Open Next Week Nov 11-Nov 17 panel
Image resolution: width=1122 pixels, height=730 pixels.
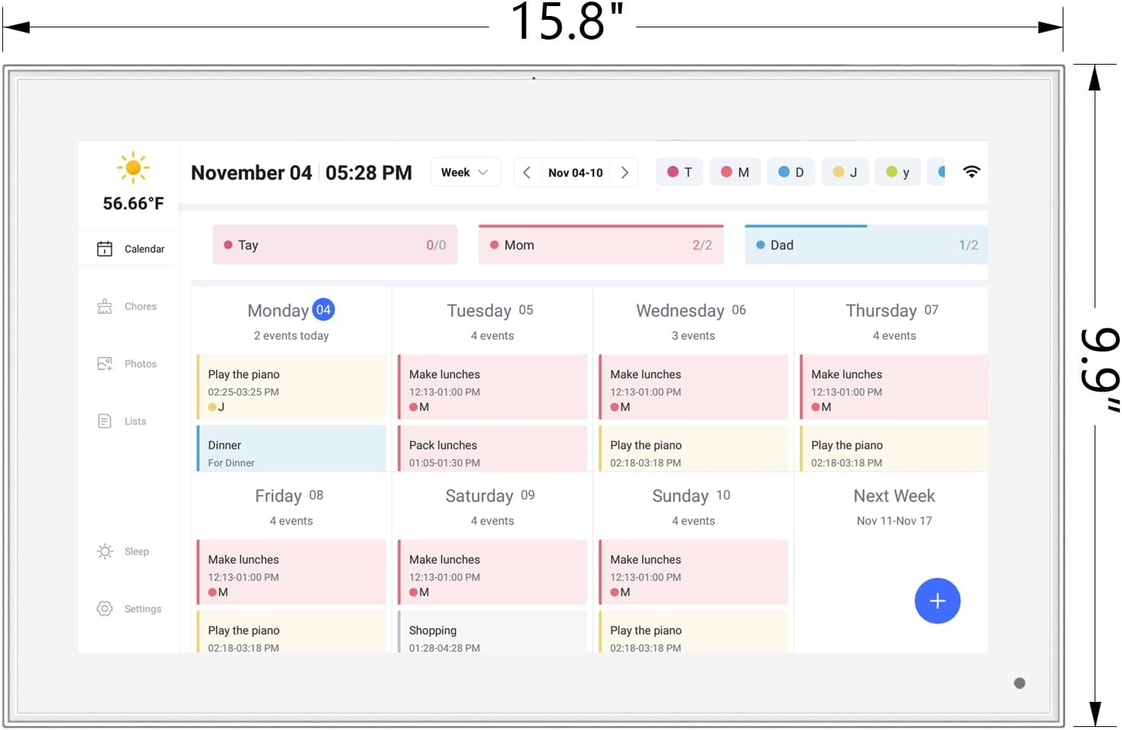click(x=894, y=506)
